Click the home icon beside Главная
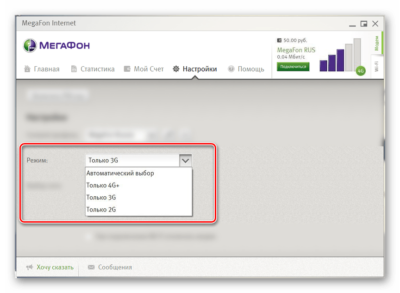400x293 pixels. point(27,69)
